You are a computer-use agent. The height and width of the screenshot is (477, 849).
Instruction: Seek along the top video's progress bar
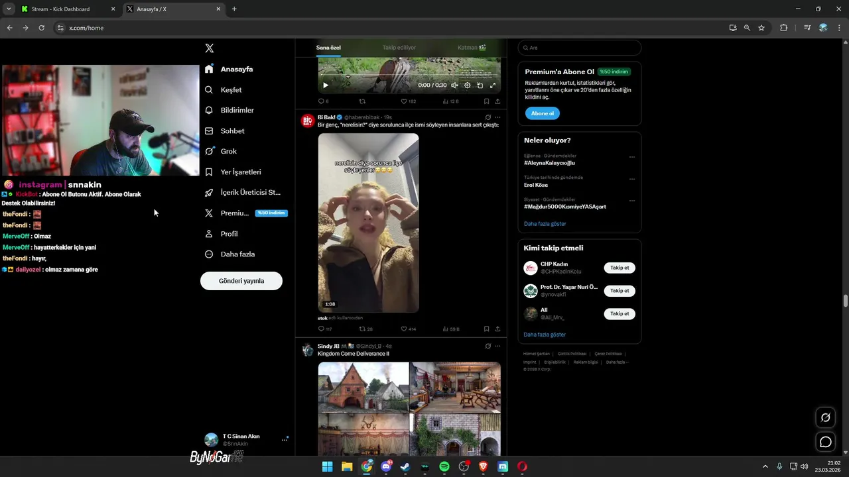coord(409,76)
